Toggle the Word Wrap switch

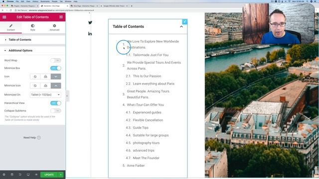(x=55, y=61)
